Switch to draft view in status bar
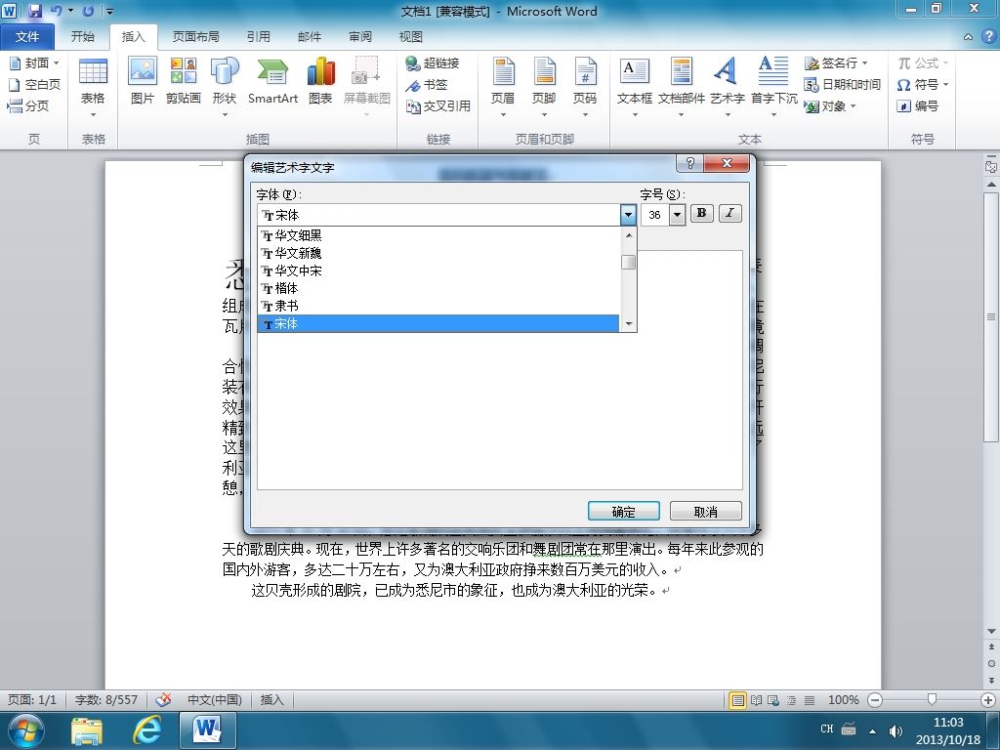The height and width of the screenshot is (750, 1000). [x=810, y=700]
